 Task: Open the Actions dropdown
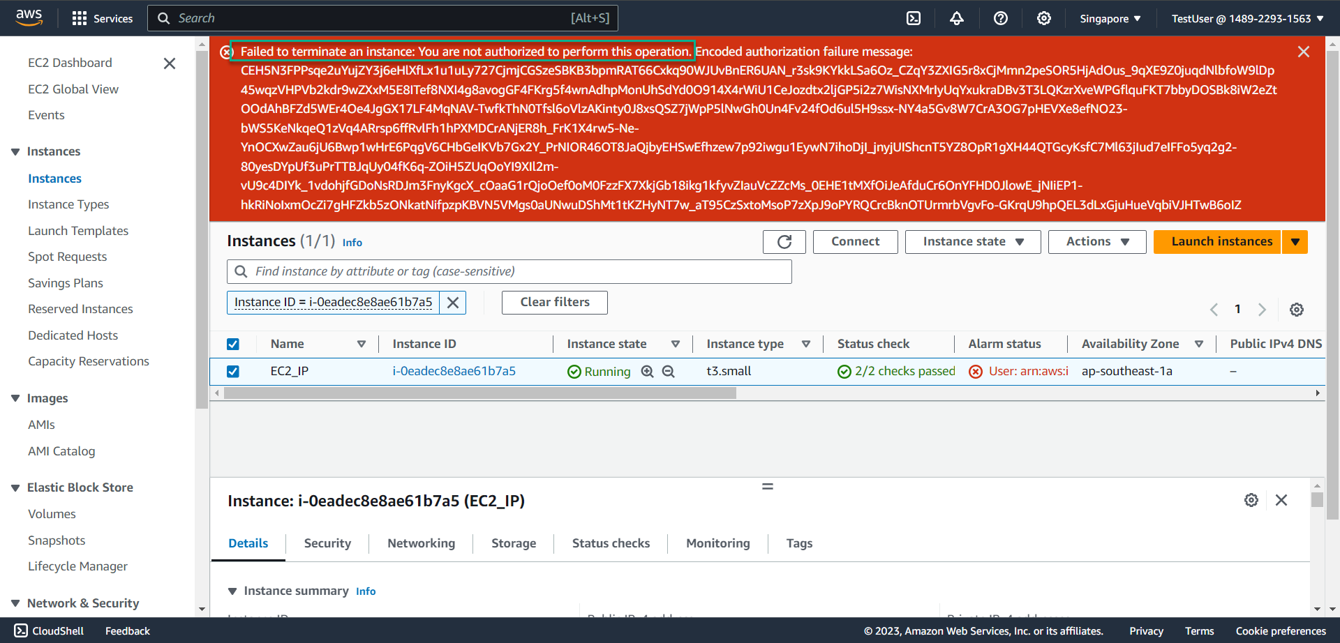point(1097,242)
